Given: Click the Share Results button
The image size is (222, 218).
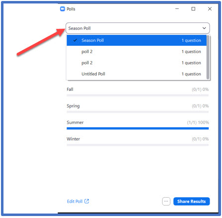Looking at the screenshot, I should pos(192,201).
